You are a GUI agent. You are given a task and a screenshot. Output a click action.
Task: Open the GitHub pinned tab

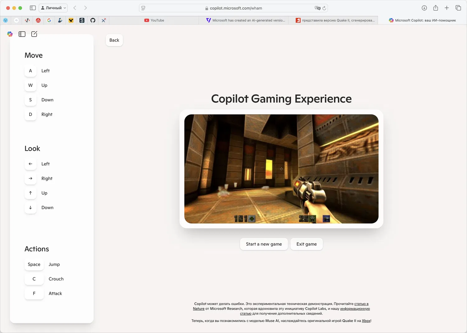tap(93, 20)
